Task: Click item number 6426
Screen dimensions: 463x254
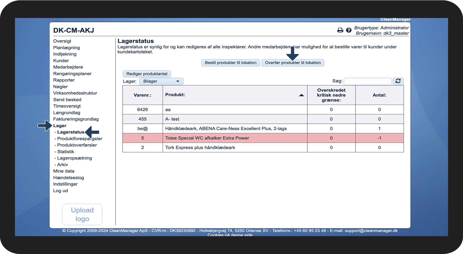Action: [x=143, y=110]
